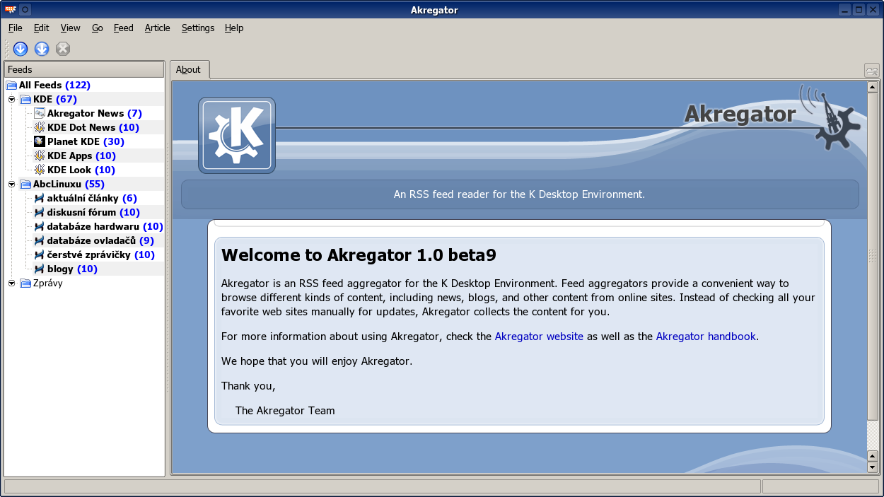Click the KDE Apps feed icon

click(40, 156)
